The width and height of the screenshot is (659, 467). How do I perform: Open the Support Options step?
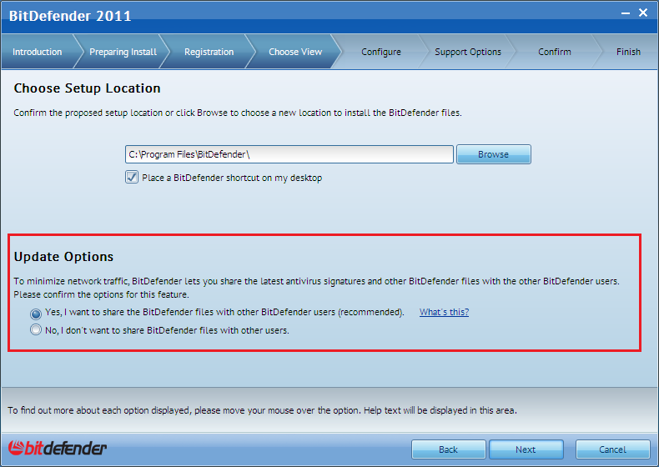468,52
